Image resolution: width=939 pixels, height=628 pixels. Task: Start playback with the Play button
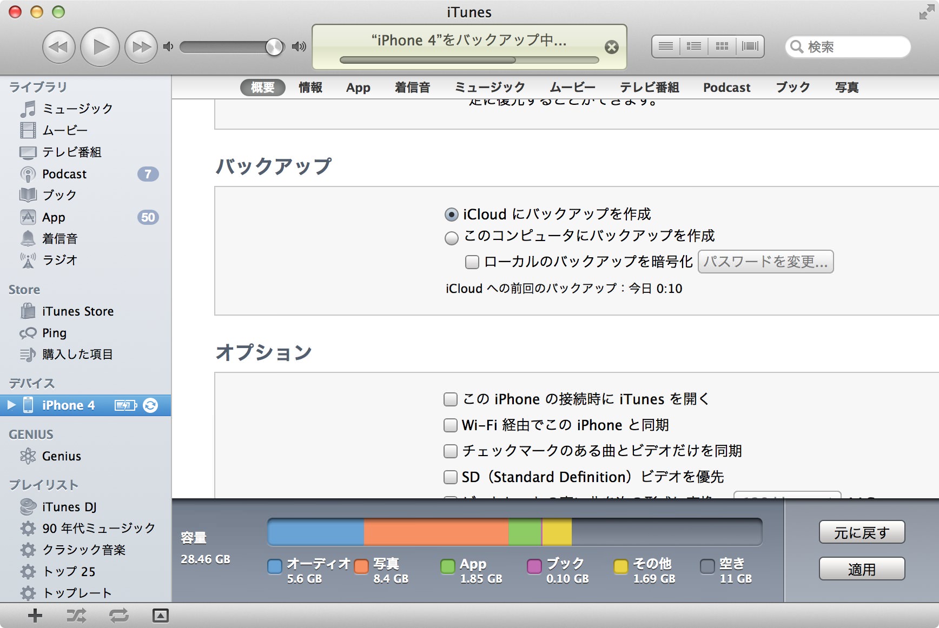tap(100, 47)
